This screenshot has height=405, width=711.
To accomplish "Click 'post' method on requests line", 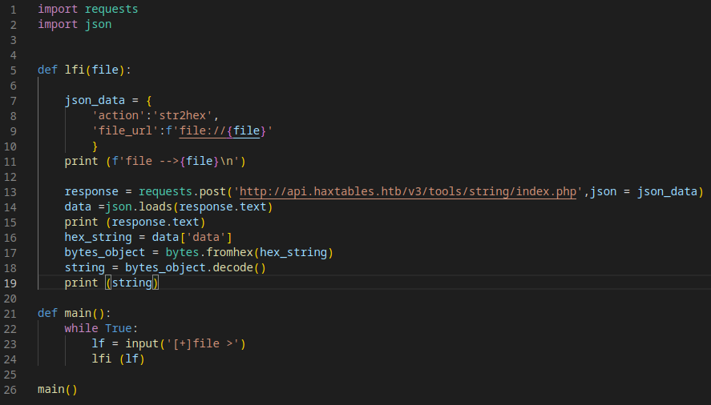I will coord(212,191).
